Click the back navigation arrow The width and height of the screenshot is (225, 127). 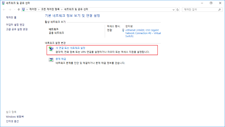(4, 10)
